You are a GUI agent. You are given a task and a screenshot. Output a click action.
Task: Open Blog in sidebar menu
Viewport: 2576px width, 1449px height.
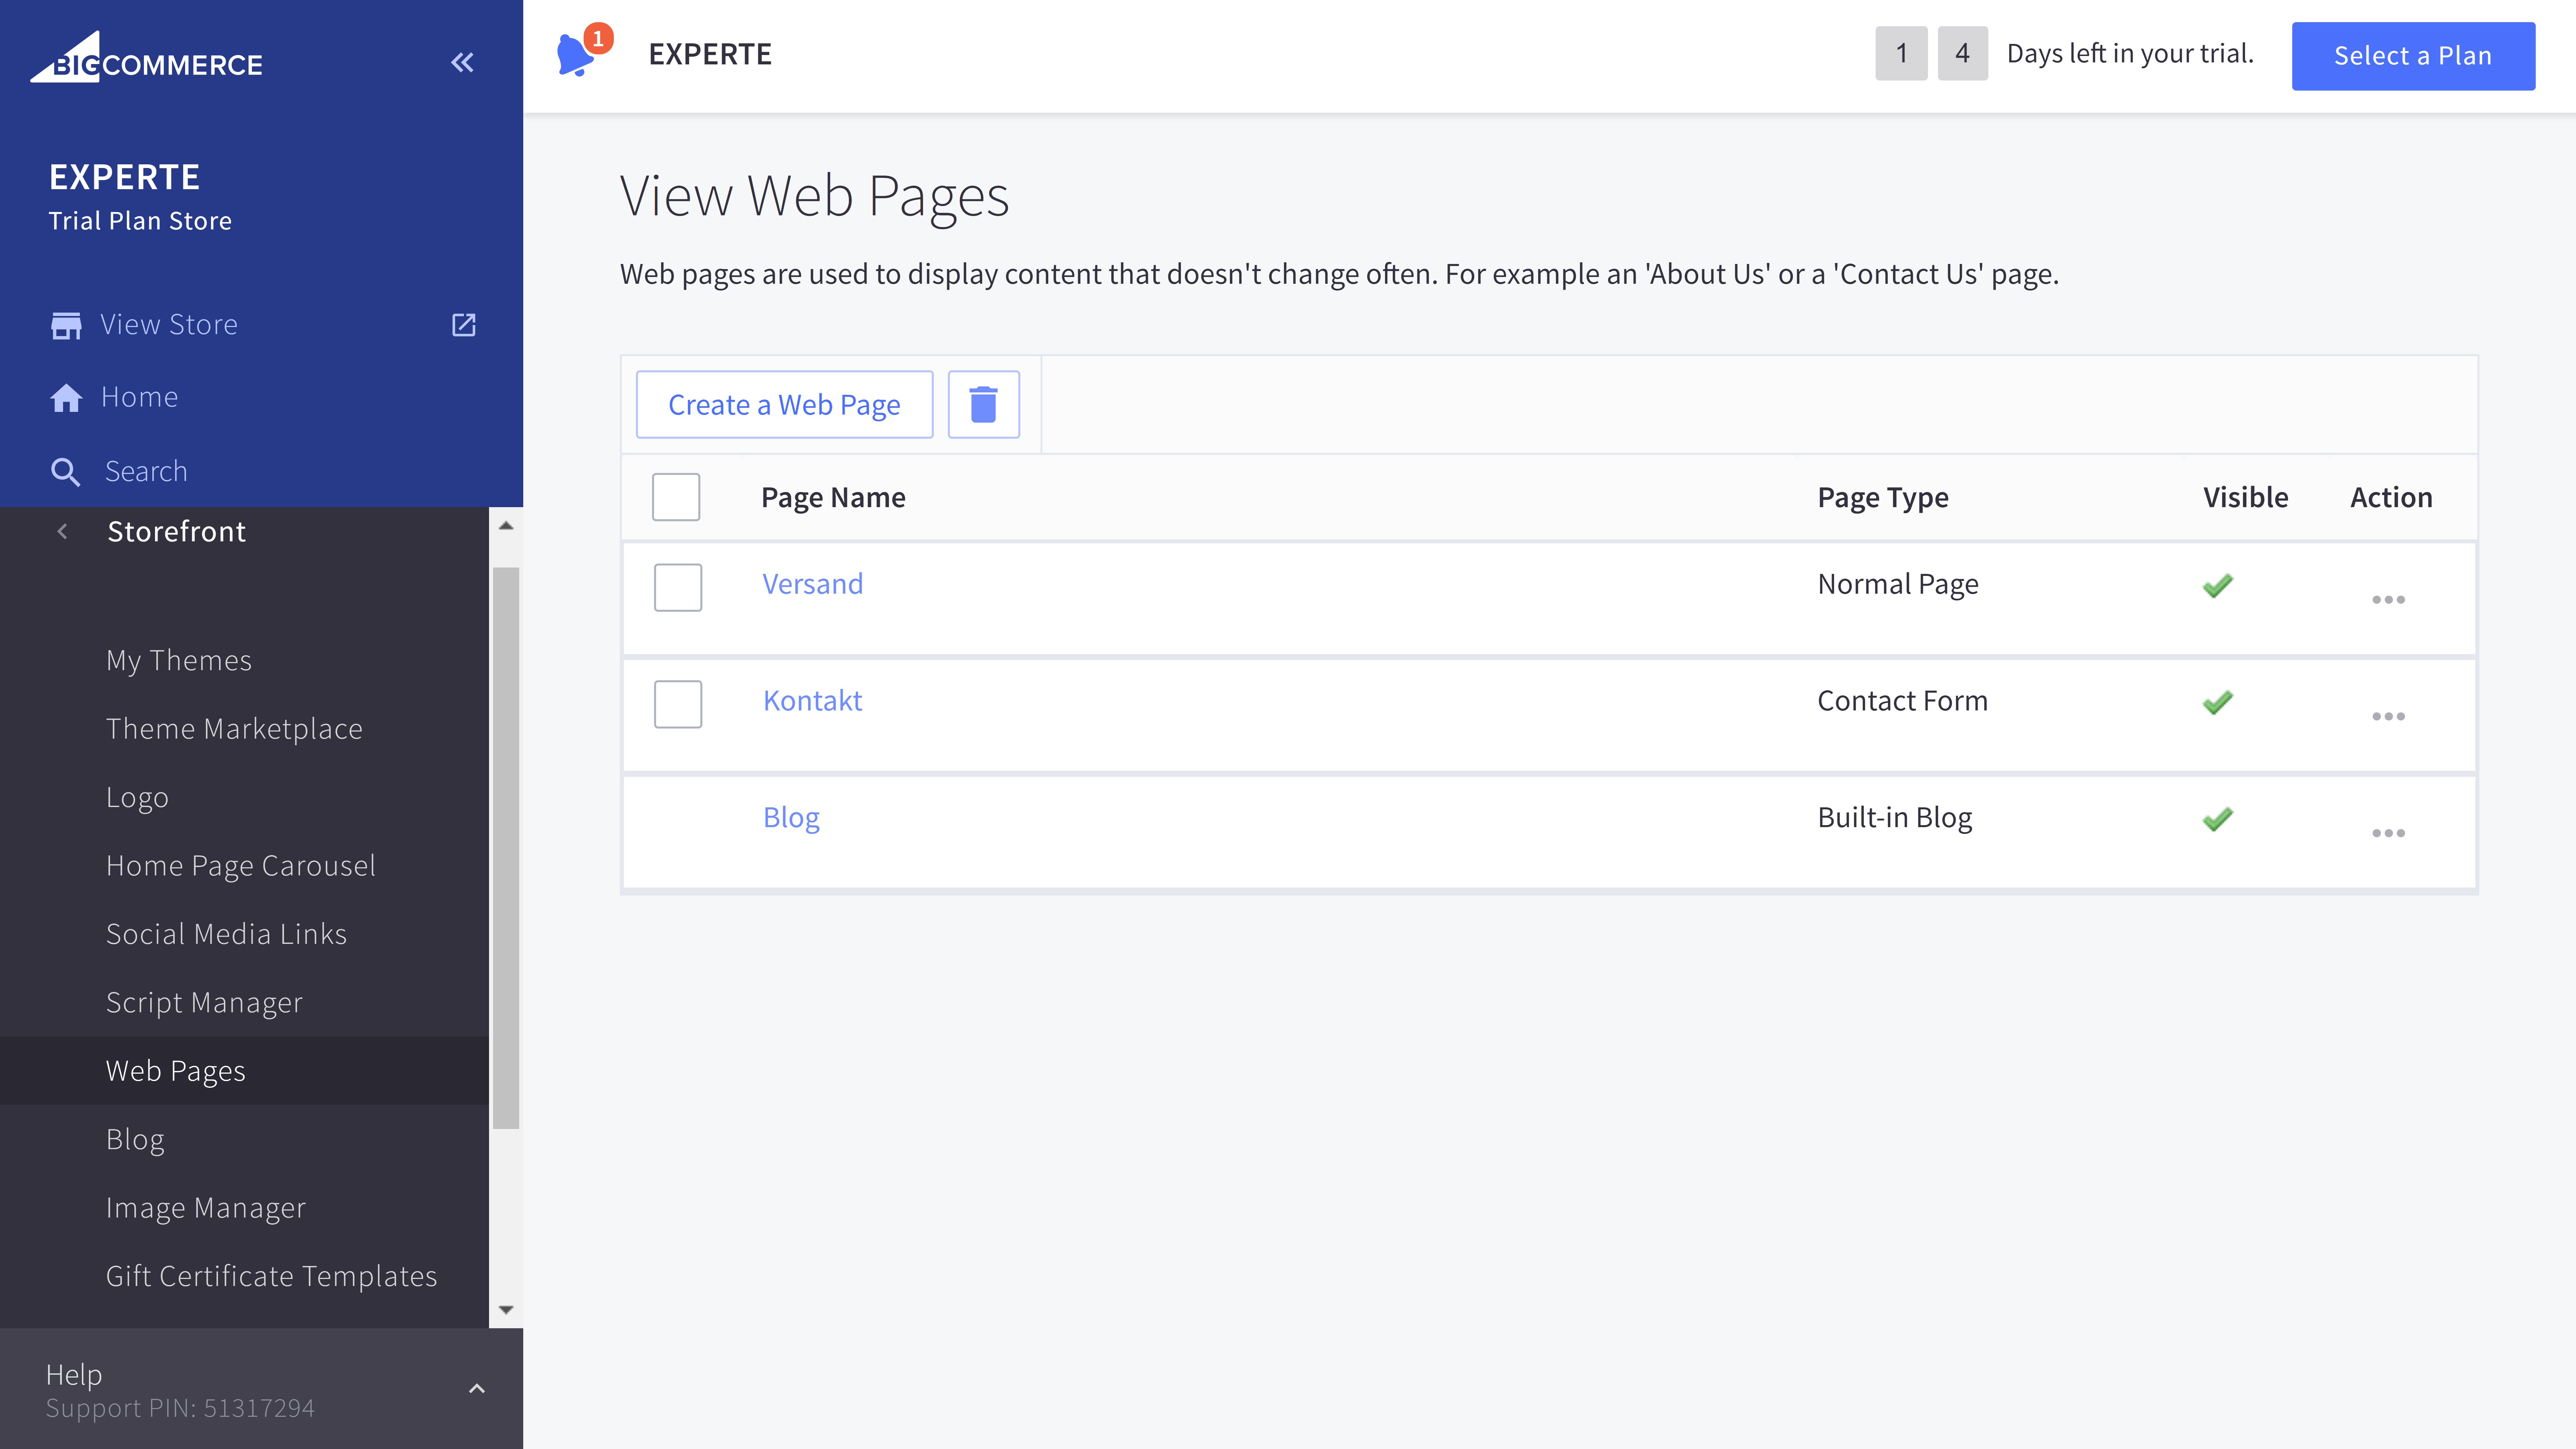tap(135, 1140)
